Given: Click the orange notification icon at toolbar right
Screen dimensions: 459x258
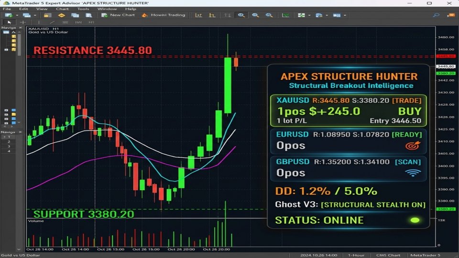Looking at the screenshot, I should pos(451,15).
